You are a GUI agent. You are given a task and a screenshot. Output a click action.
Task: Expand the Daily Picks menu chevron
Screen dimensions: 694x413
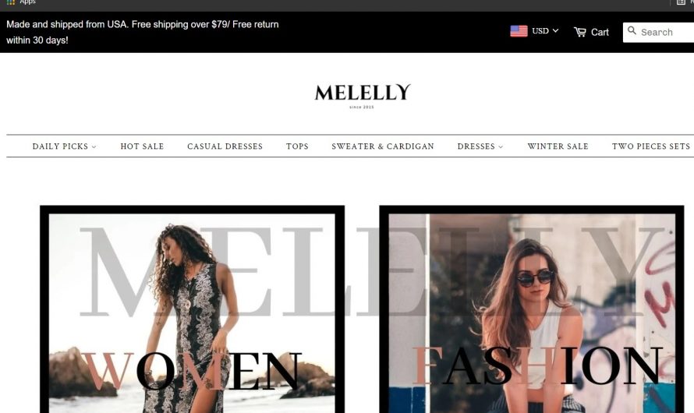coord(94,146)
